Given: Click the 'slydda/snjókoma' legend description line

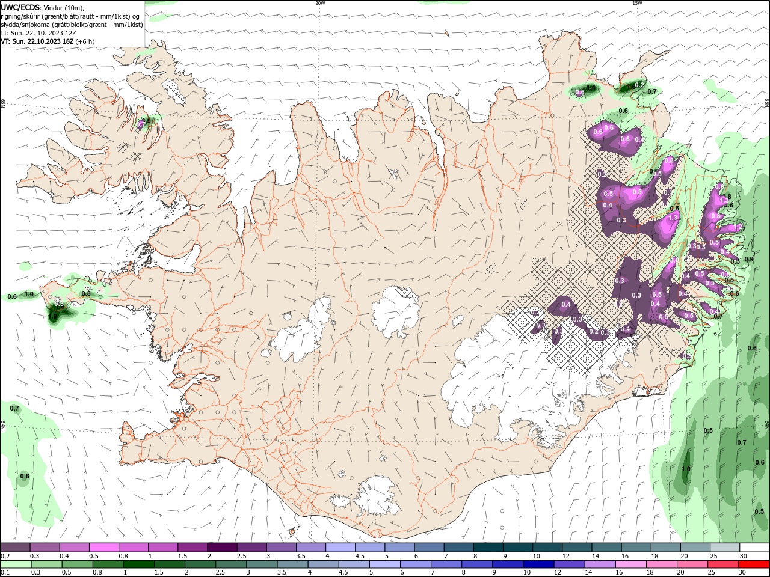Looking at the screenshot, I should (x=72, y=25).
